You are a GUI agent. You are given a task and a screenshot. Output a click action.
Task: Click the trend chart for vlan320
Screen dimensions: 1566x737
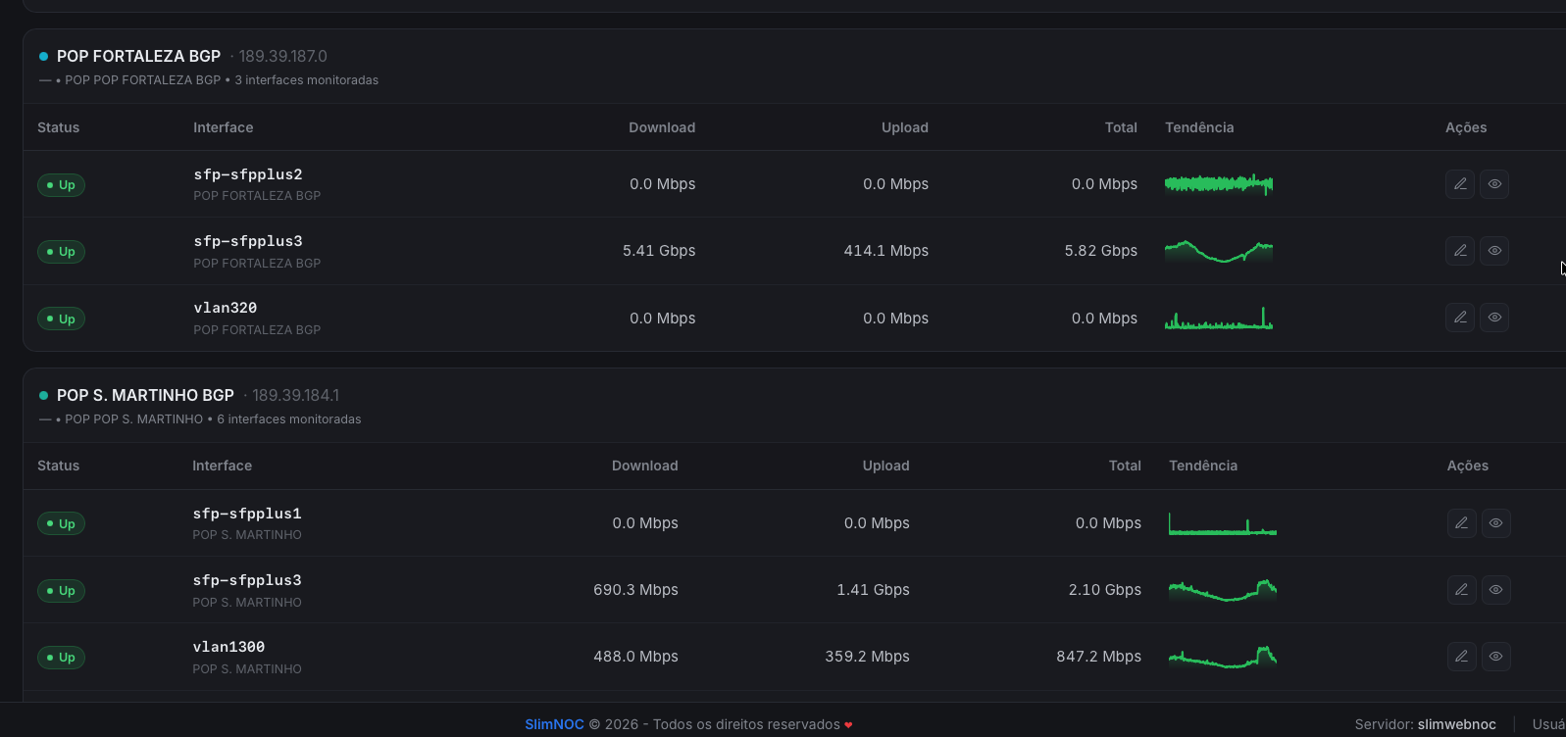1219,318
